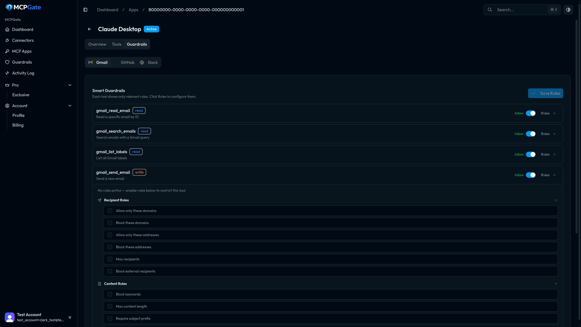Screen dimensions: 581x327
Task: Click the MCPGate logo
Action: click(x=23, y=7)
